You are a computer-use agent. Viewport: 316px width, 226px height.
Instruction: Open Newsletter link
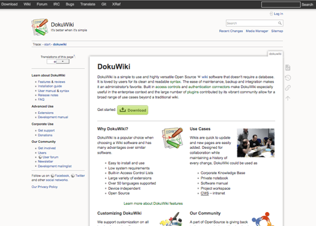[x=45, y=162]
